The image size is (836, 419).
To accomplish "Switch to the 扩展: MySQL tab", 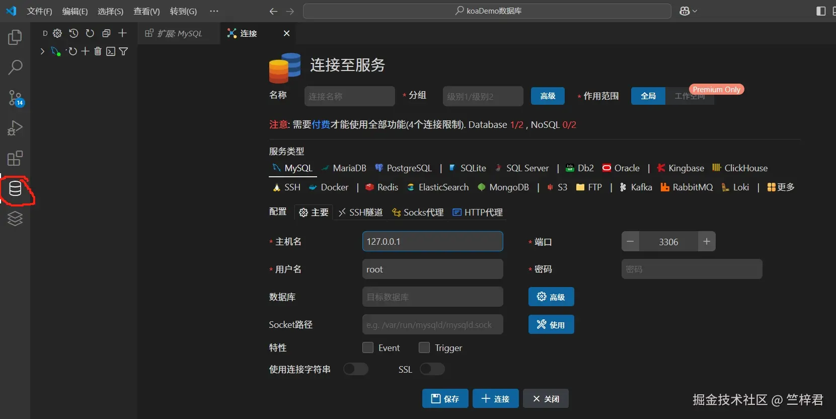I will coord(179,33).
